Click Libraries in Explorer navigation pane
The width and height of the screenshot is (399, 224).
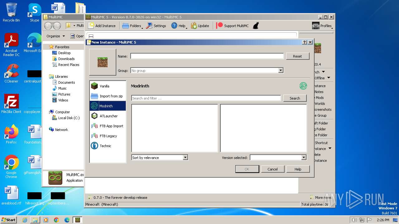pos(61,77)
